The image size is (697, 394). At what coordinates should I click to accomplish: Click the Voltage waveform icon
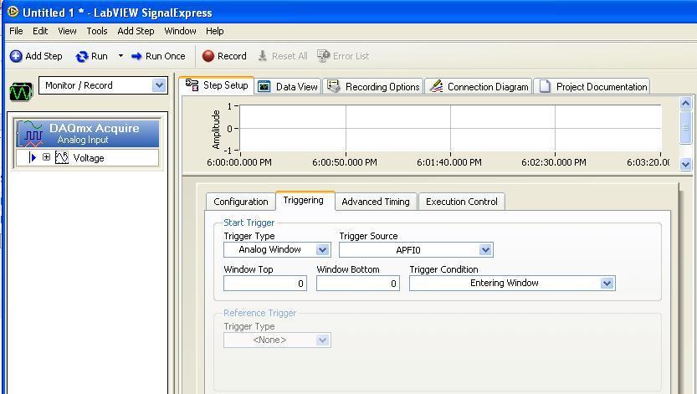coord(62,158)
